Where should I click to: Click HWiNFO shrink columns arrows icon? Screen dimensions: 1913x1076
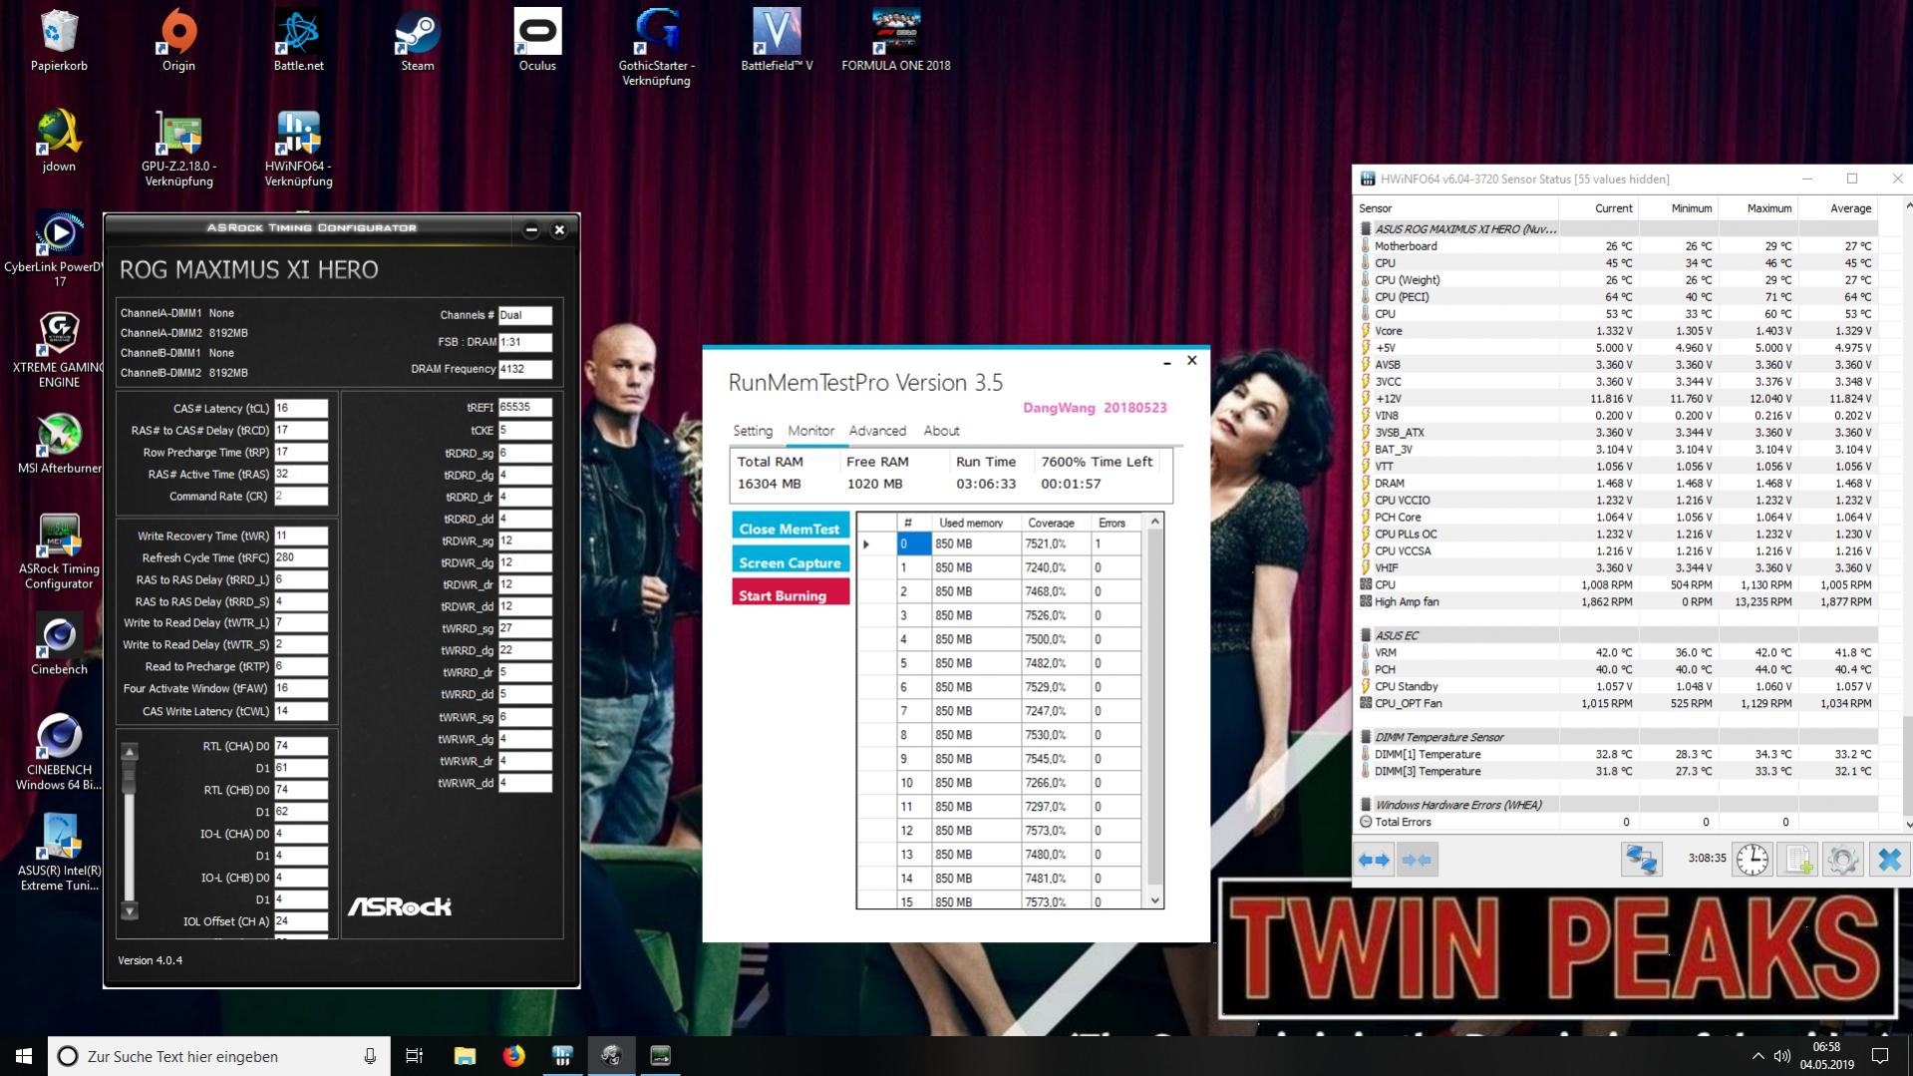tap(1417, 860)
